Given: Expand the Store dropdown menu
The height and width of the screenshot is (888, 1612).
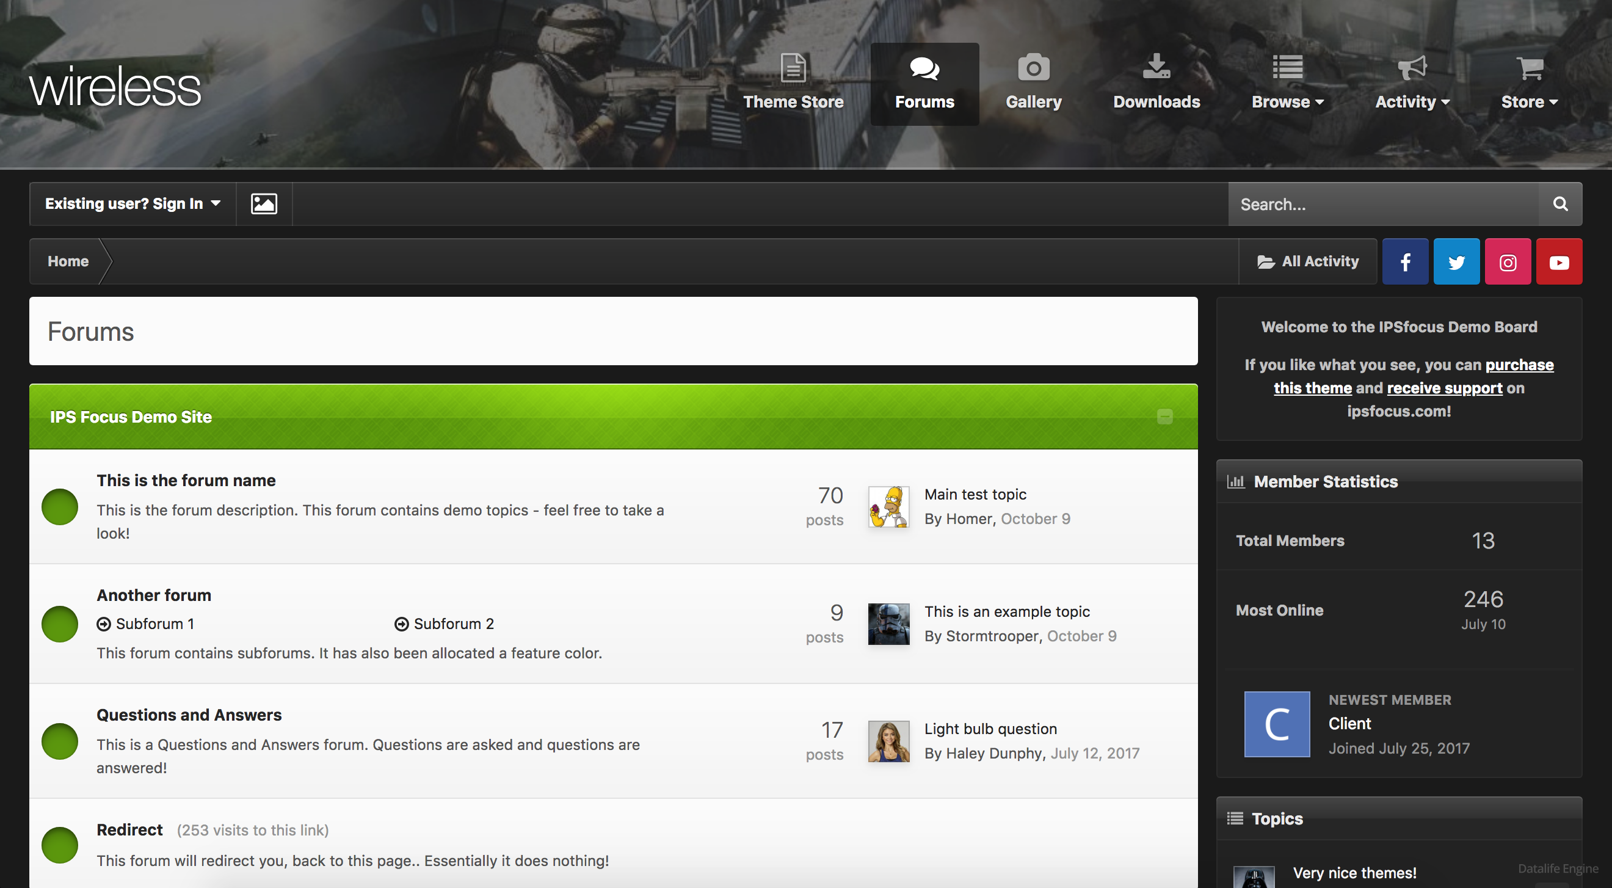Looking at the screenshot, I should [x=1529, y=84].
